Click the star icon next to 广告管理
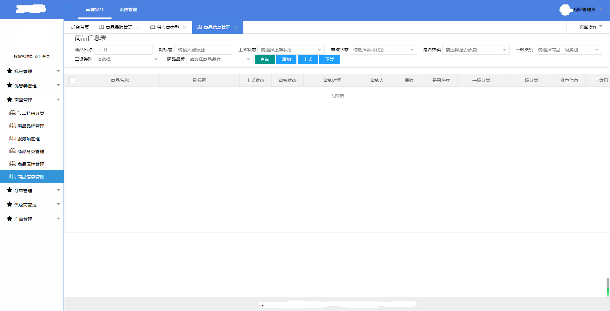 point(10,219)
